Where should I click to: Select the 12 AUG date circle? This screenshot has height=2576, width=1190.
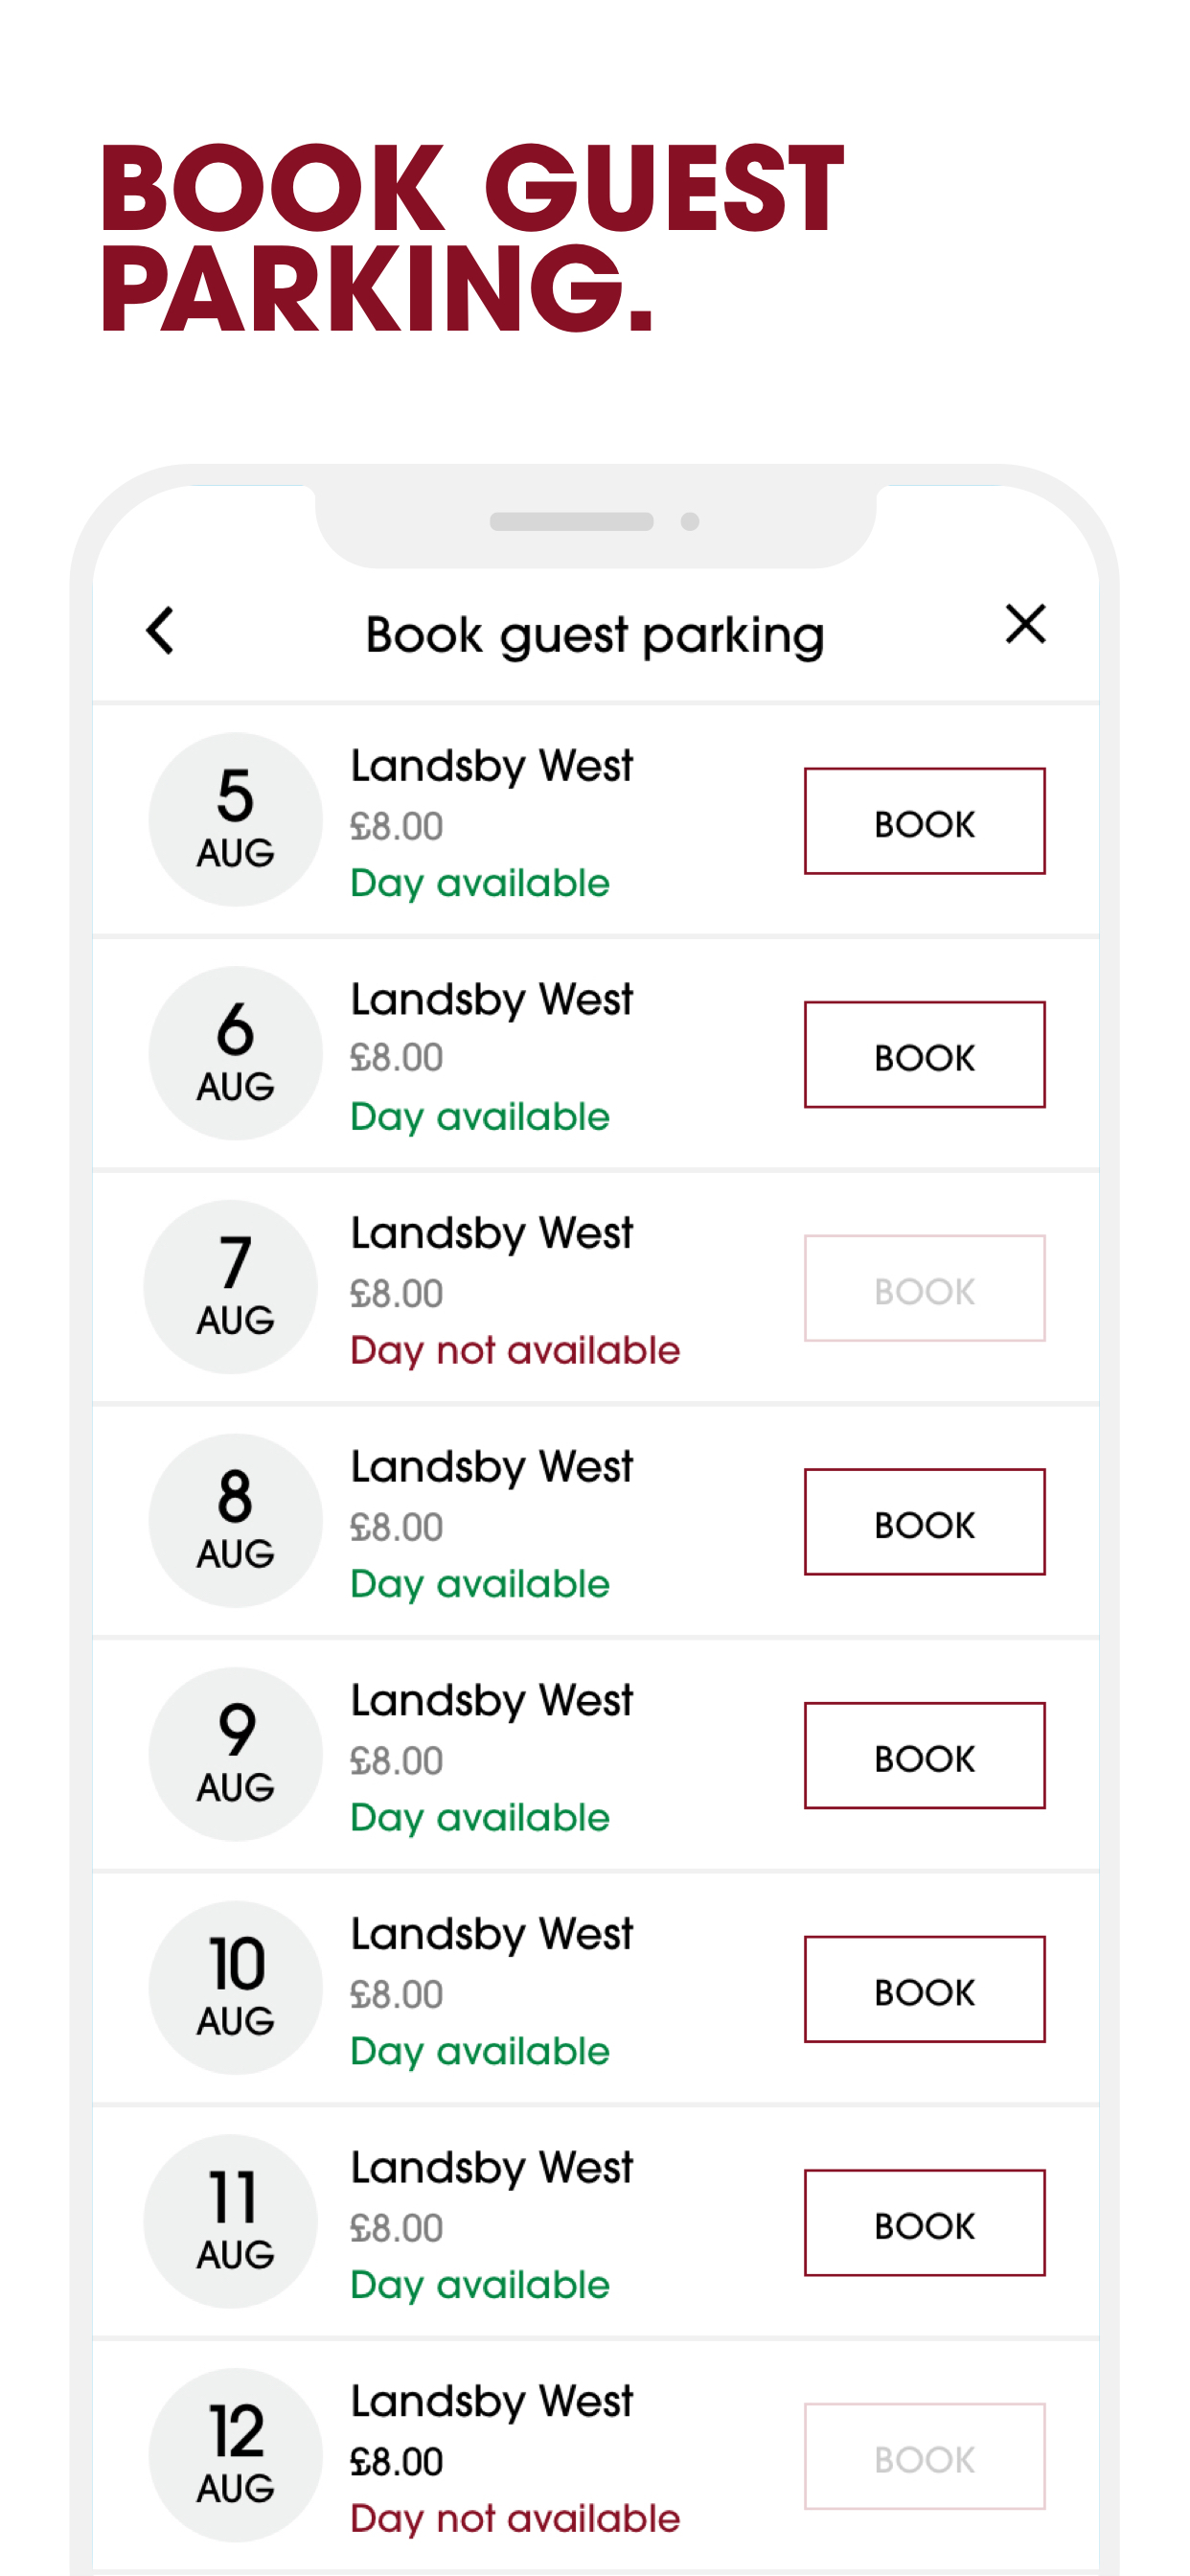pos(235,2455)
